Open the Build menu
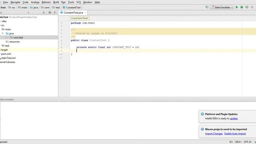Screen dimensions: 256x144 point(56,2)
